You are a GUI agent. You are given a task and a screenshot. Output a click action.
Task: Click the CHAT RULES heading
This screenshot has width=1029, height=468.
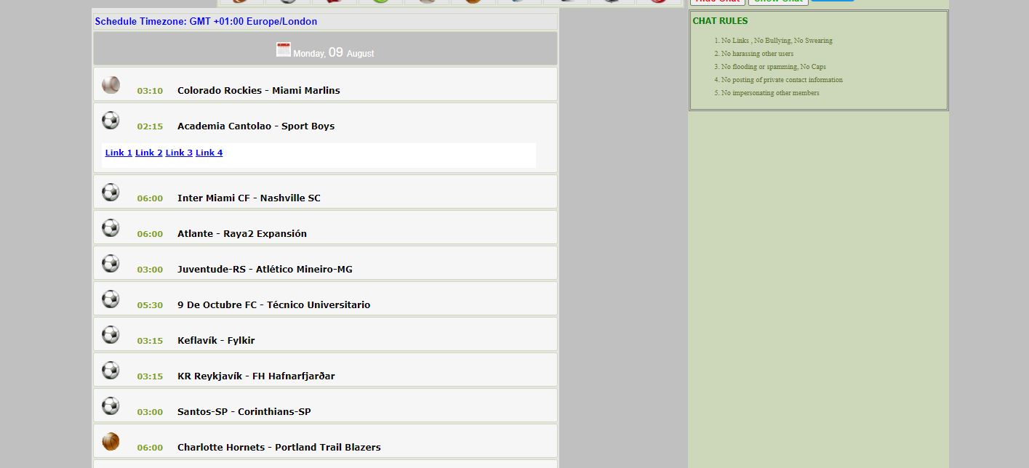tap(720, 21)
